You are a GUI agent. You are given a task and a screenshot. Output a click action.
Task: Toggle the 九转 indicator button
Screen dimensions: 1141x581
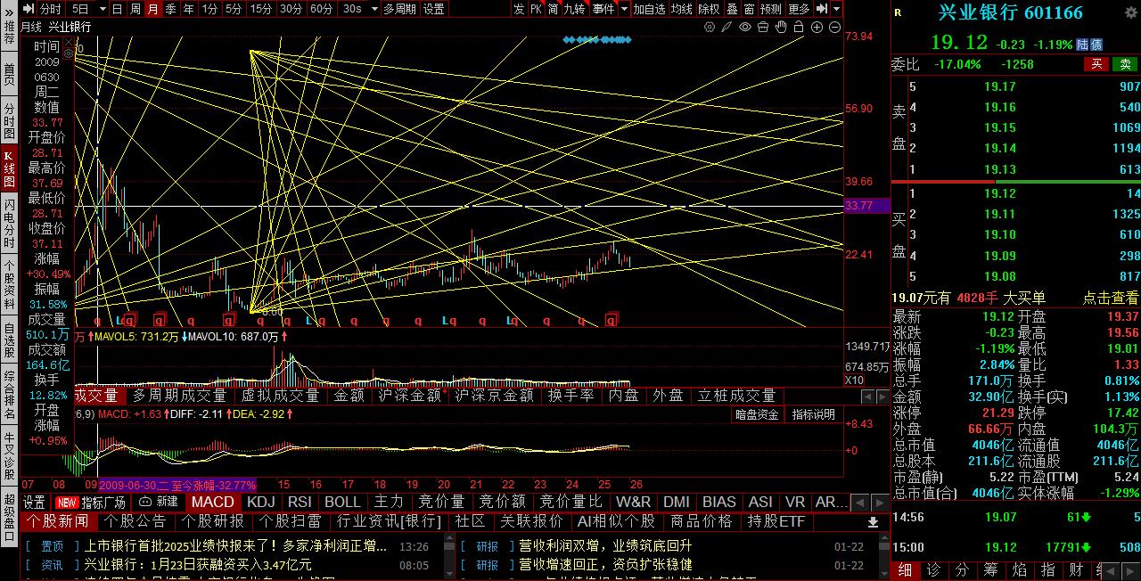(x=574, y=9)
